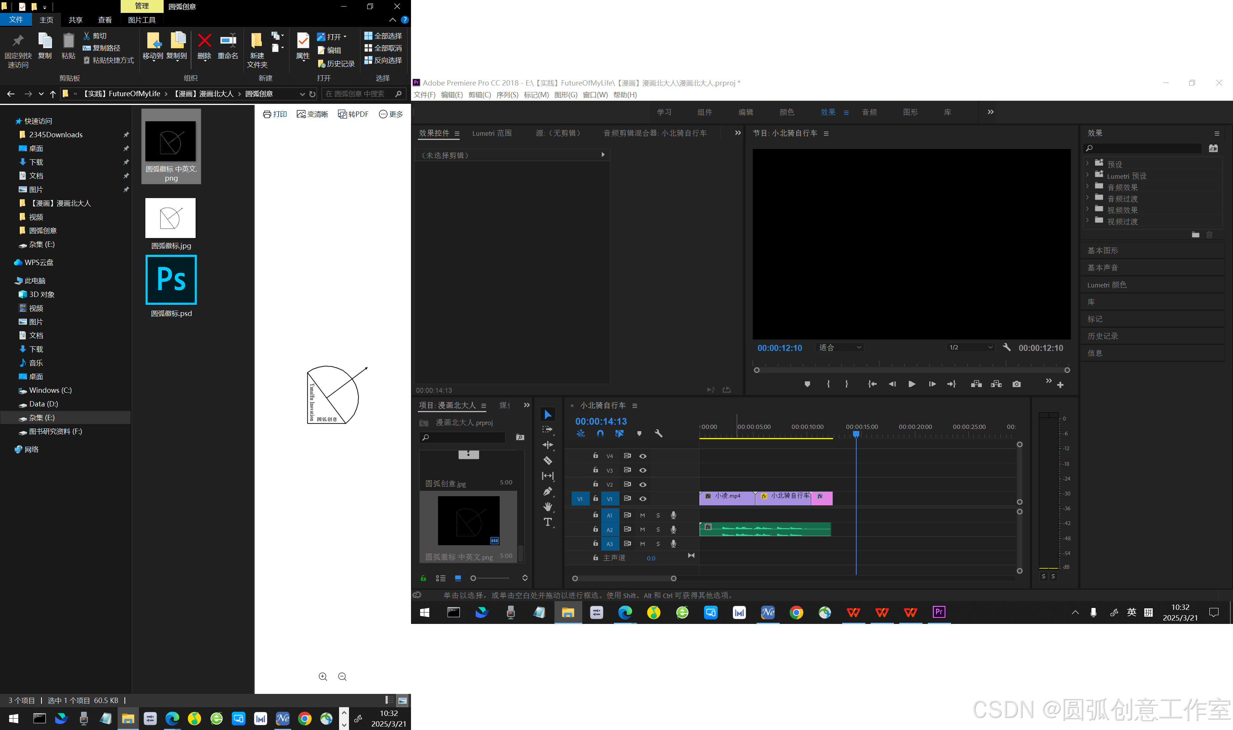Viewport: 1233px width, 730px height.
Task: Toggle lock on track V4
Action: point(596,455)
